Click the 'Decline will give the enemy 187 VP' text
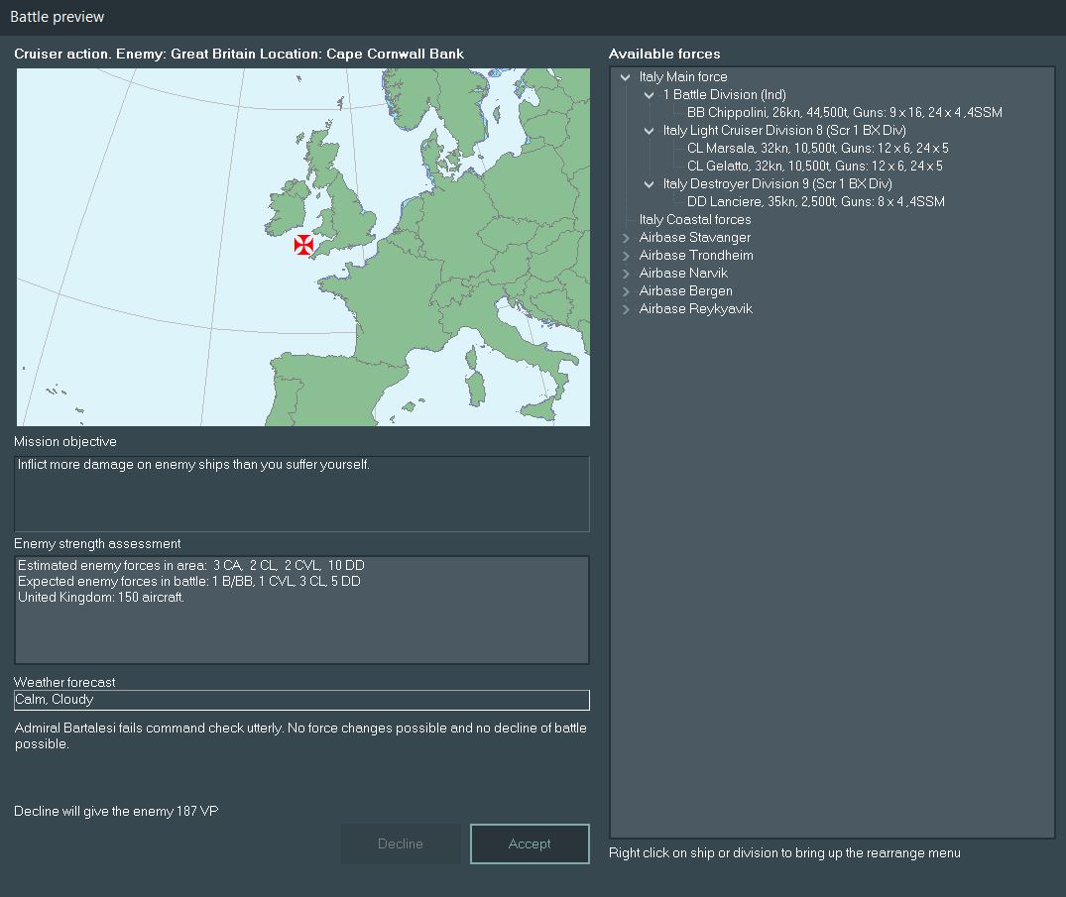1066x897 pixels. (116, 812)
